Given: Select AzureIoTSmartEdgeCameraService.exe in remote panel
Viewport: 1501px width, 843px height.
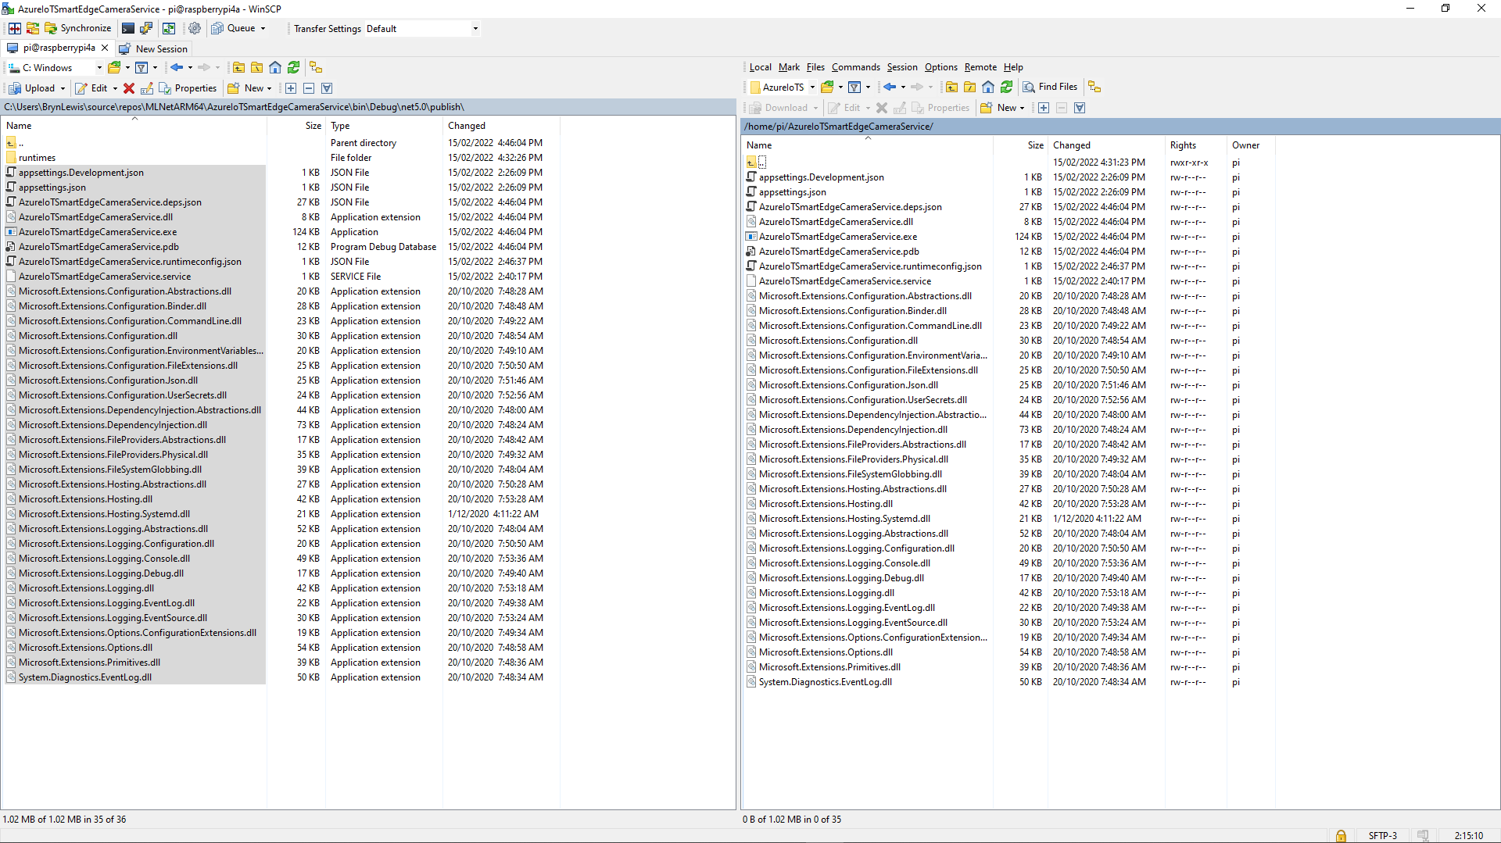Looking at the screenshot, I should click(837, 237).
